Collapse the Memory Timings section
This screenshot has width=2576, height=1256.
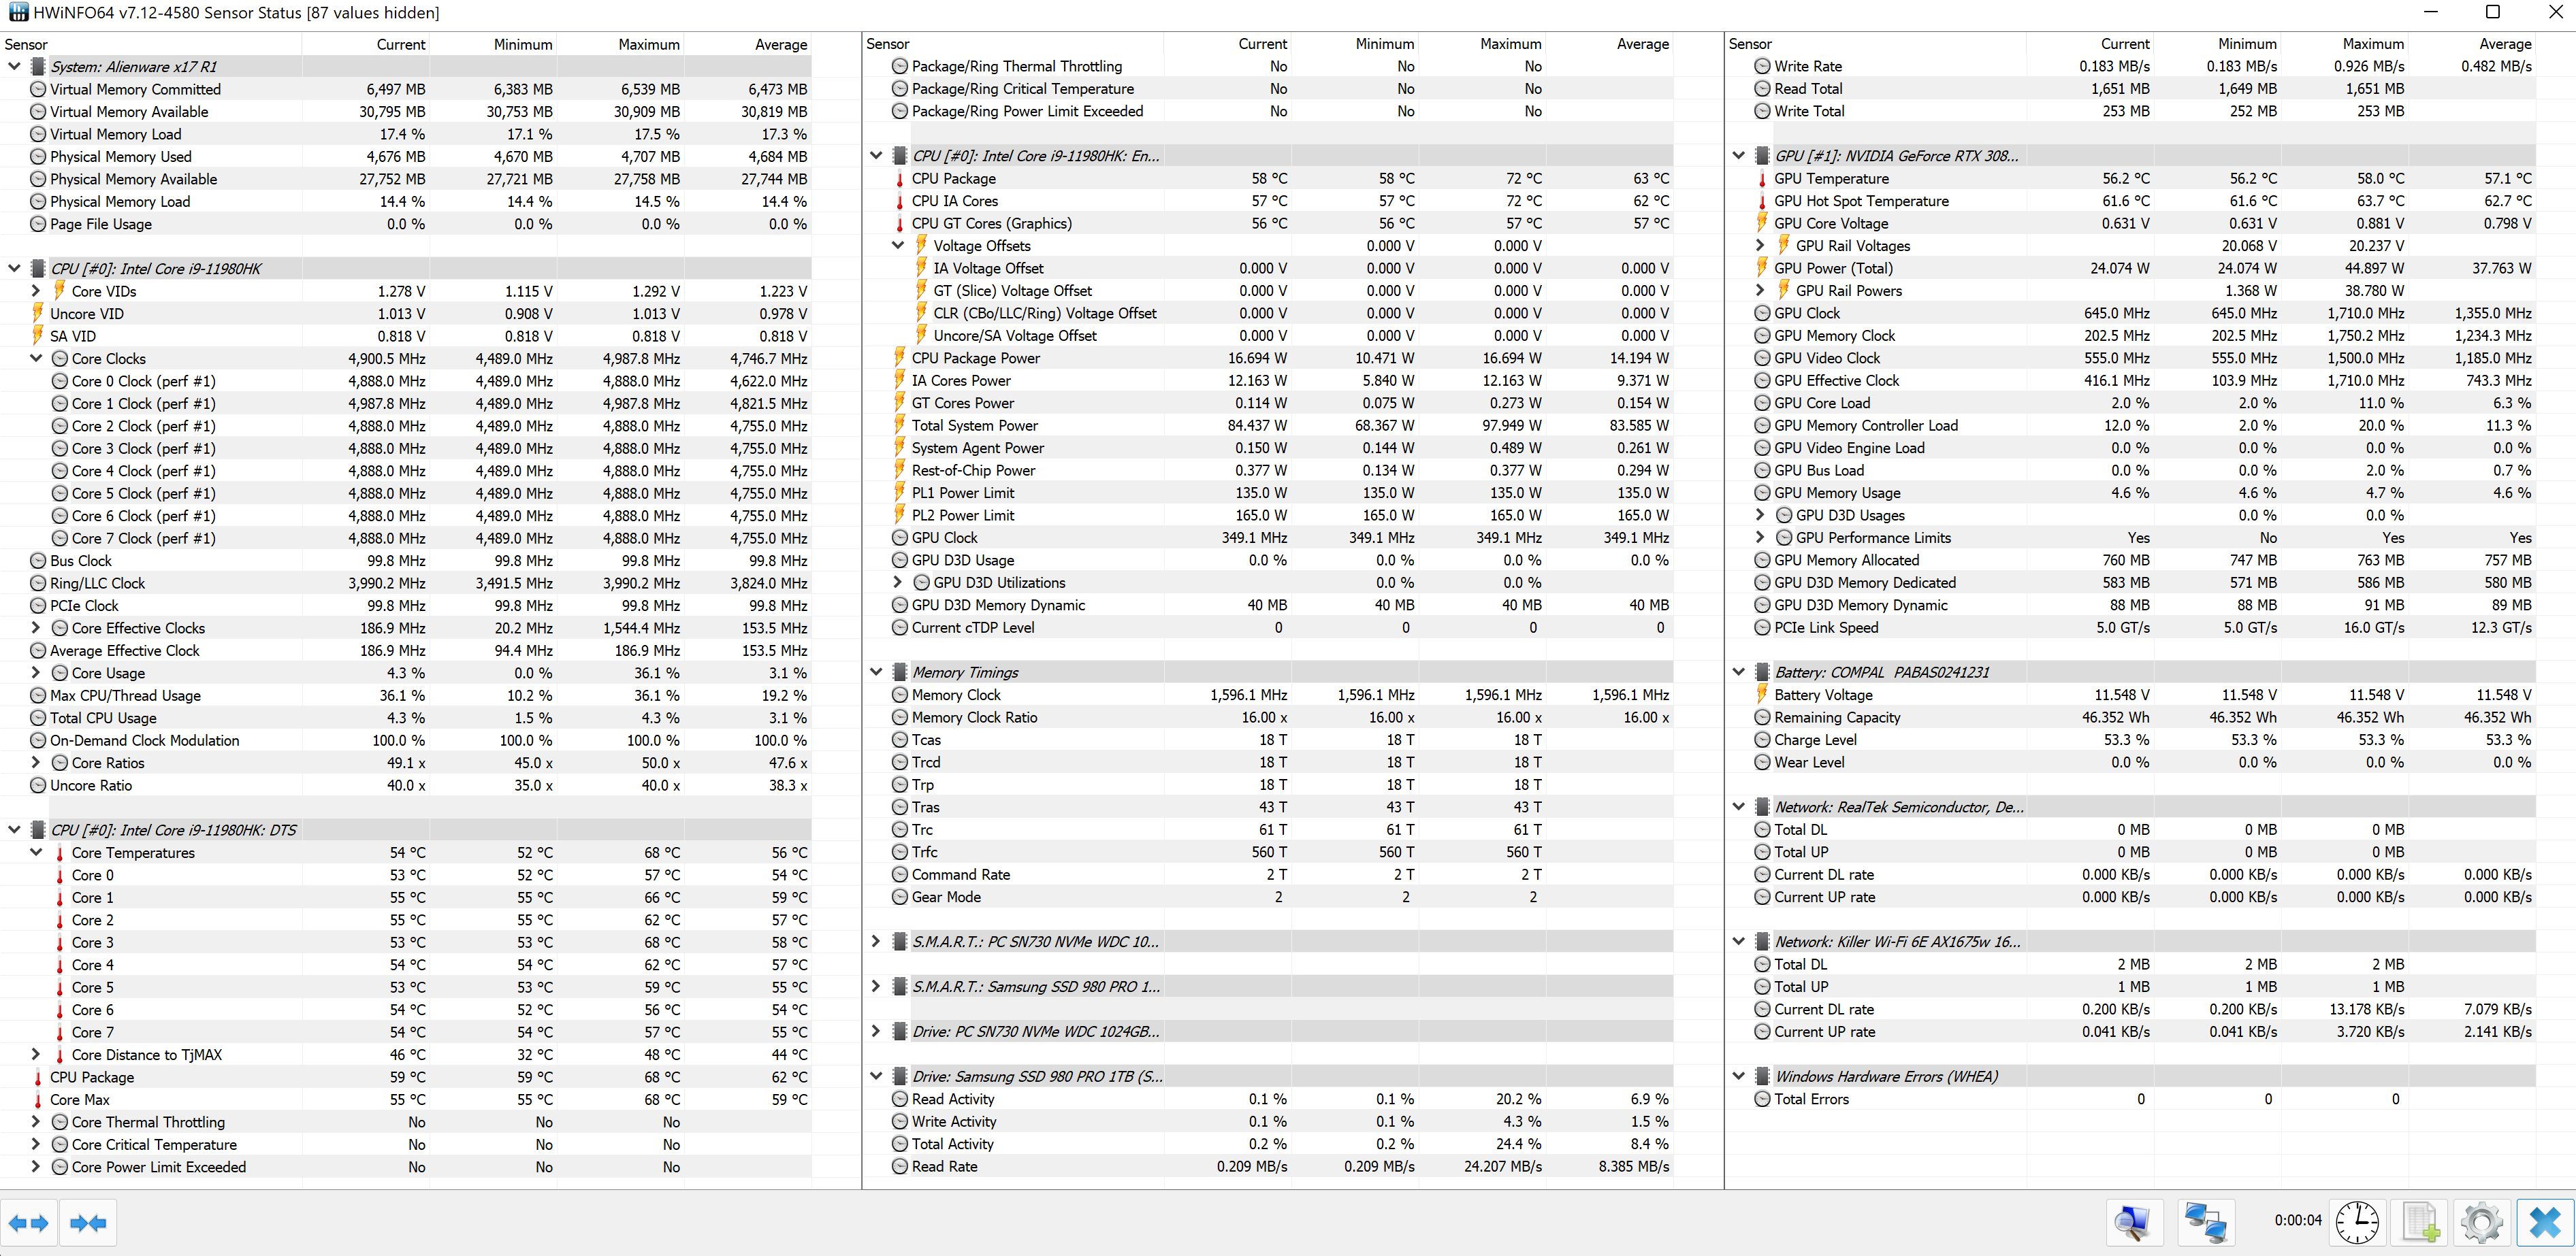click(876, 672)
